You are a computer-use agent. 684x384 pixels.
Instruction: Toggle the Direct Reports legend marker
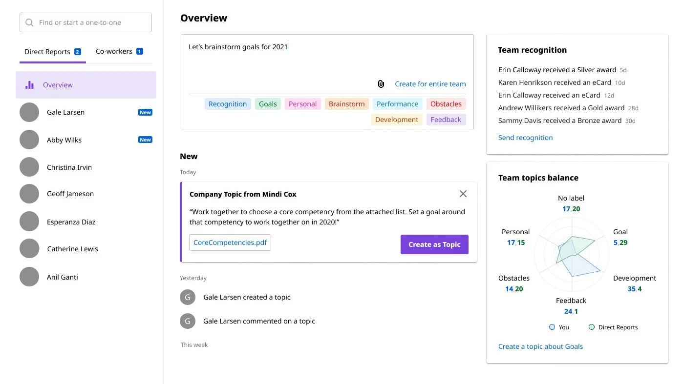click(x=592, y=327)
